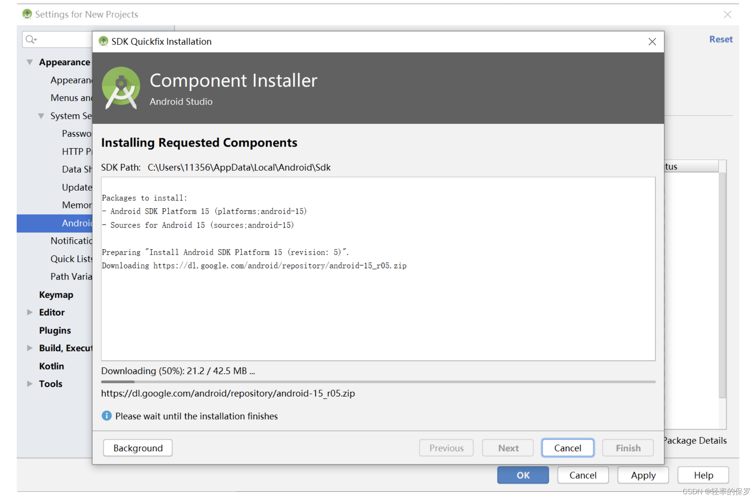Select the Passwords settings item

[77, 133]
